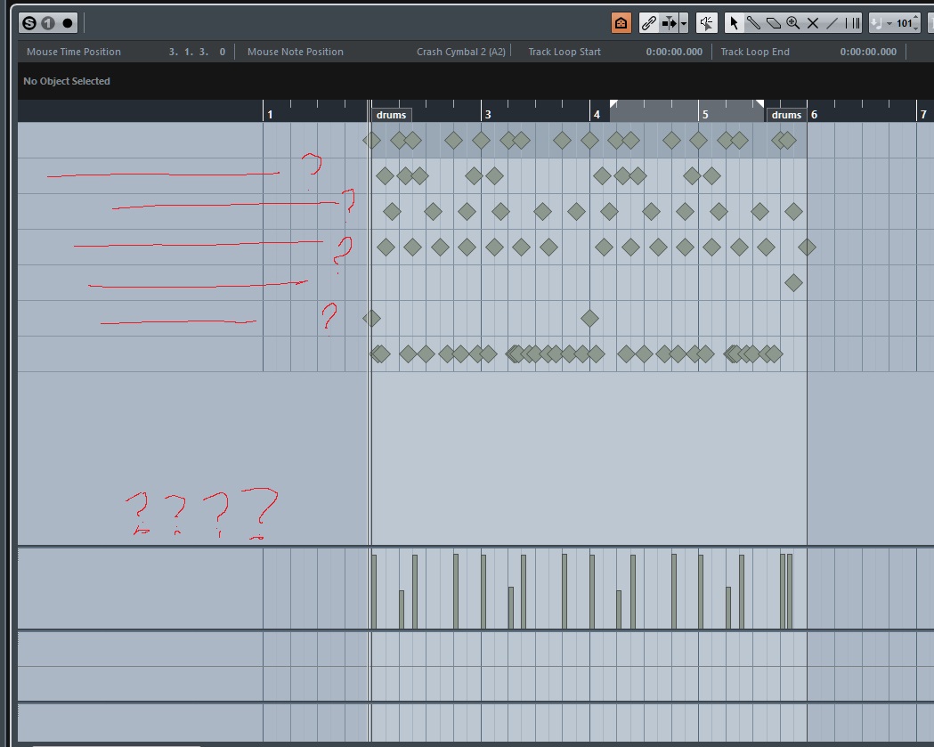The height and width of the screenshot is (747, 934).
Task: Click the orange instrument house icon
Action: [x=621, y=23]
